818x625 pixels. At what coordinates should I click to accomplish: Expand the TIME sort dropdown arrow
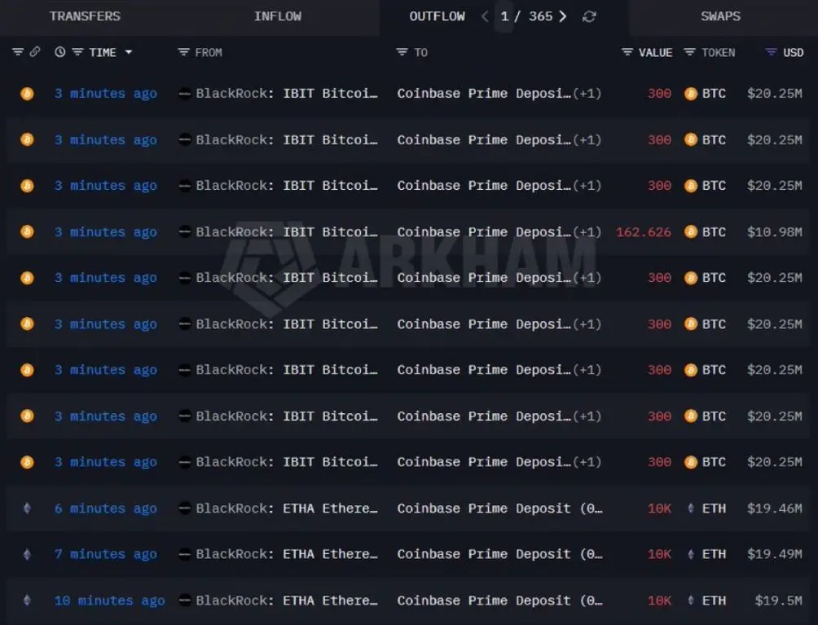coord(129,52)
